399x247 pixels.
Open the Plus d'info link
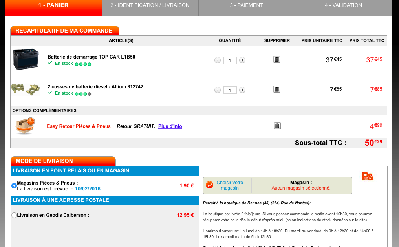click(170, 126)
